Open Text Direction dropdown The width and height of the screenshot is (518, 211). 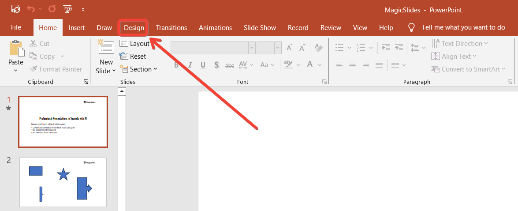(459, 43)
